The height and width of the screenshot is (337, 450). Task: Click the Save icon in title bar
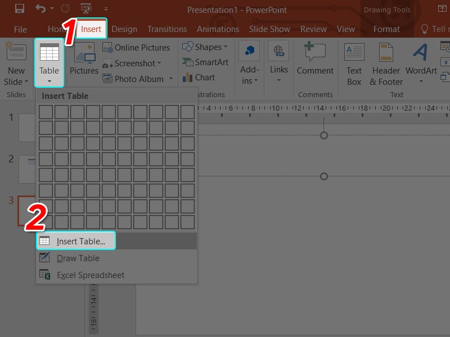tap(19, 9)
